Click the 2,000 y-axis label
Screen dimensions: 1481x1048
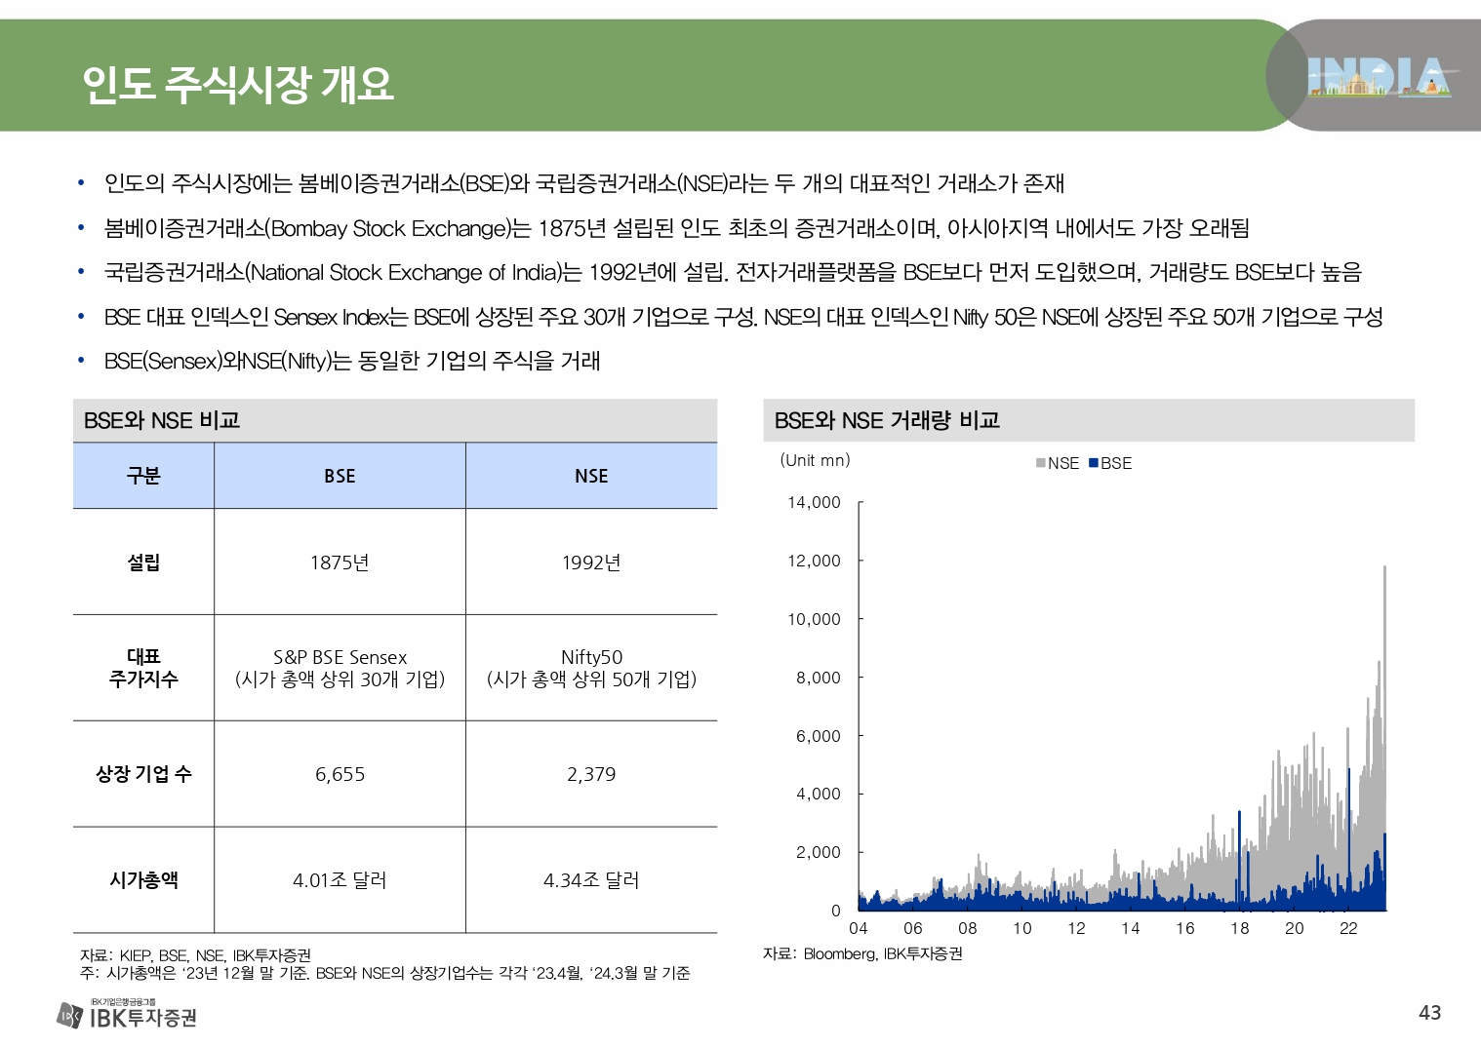tap(818, 852)
